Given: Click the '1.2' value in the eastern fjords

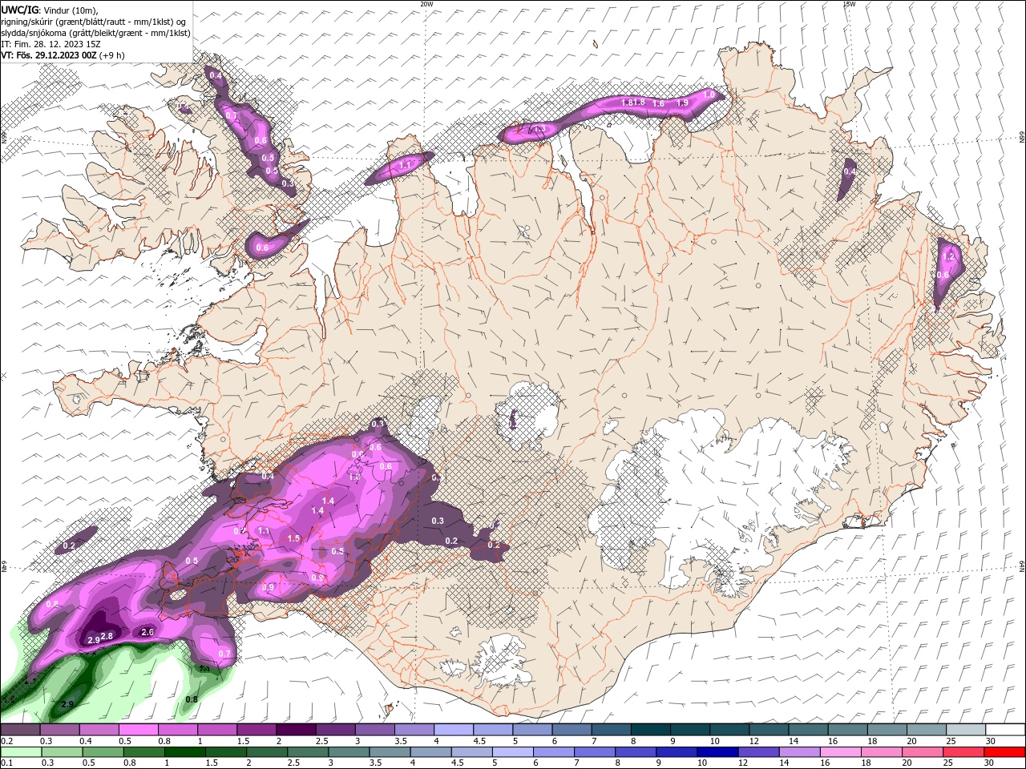Looking at the screenshot, I should (950, 257).
